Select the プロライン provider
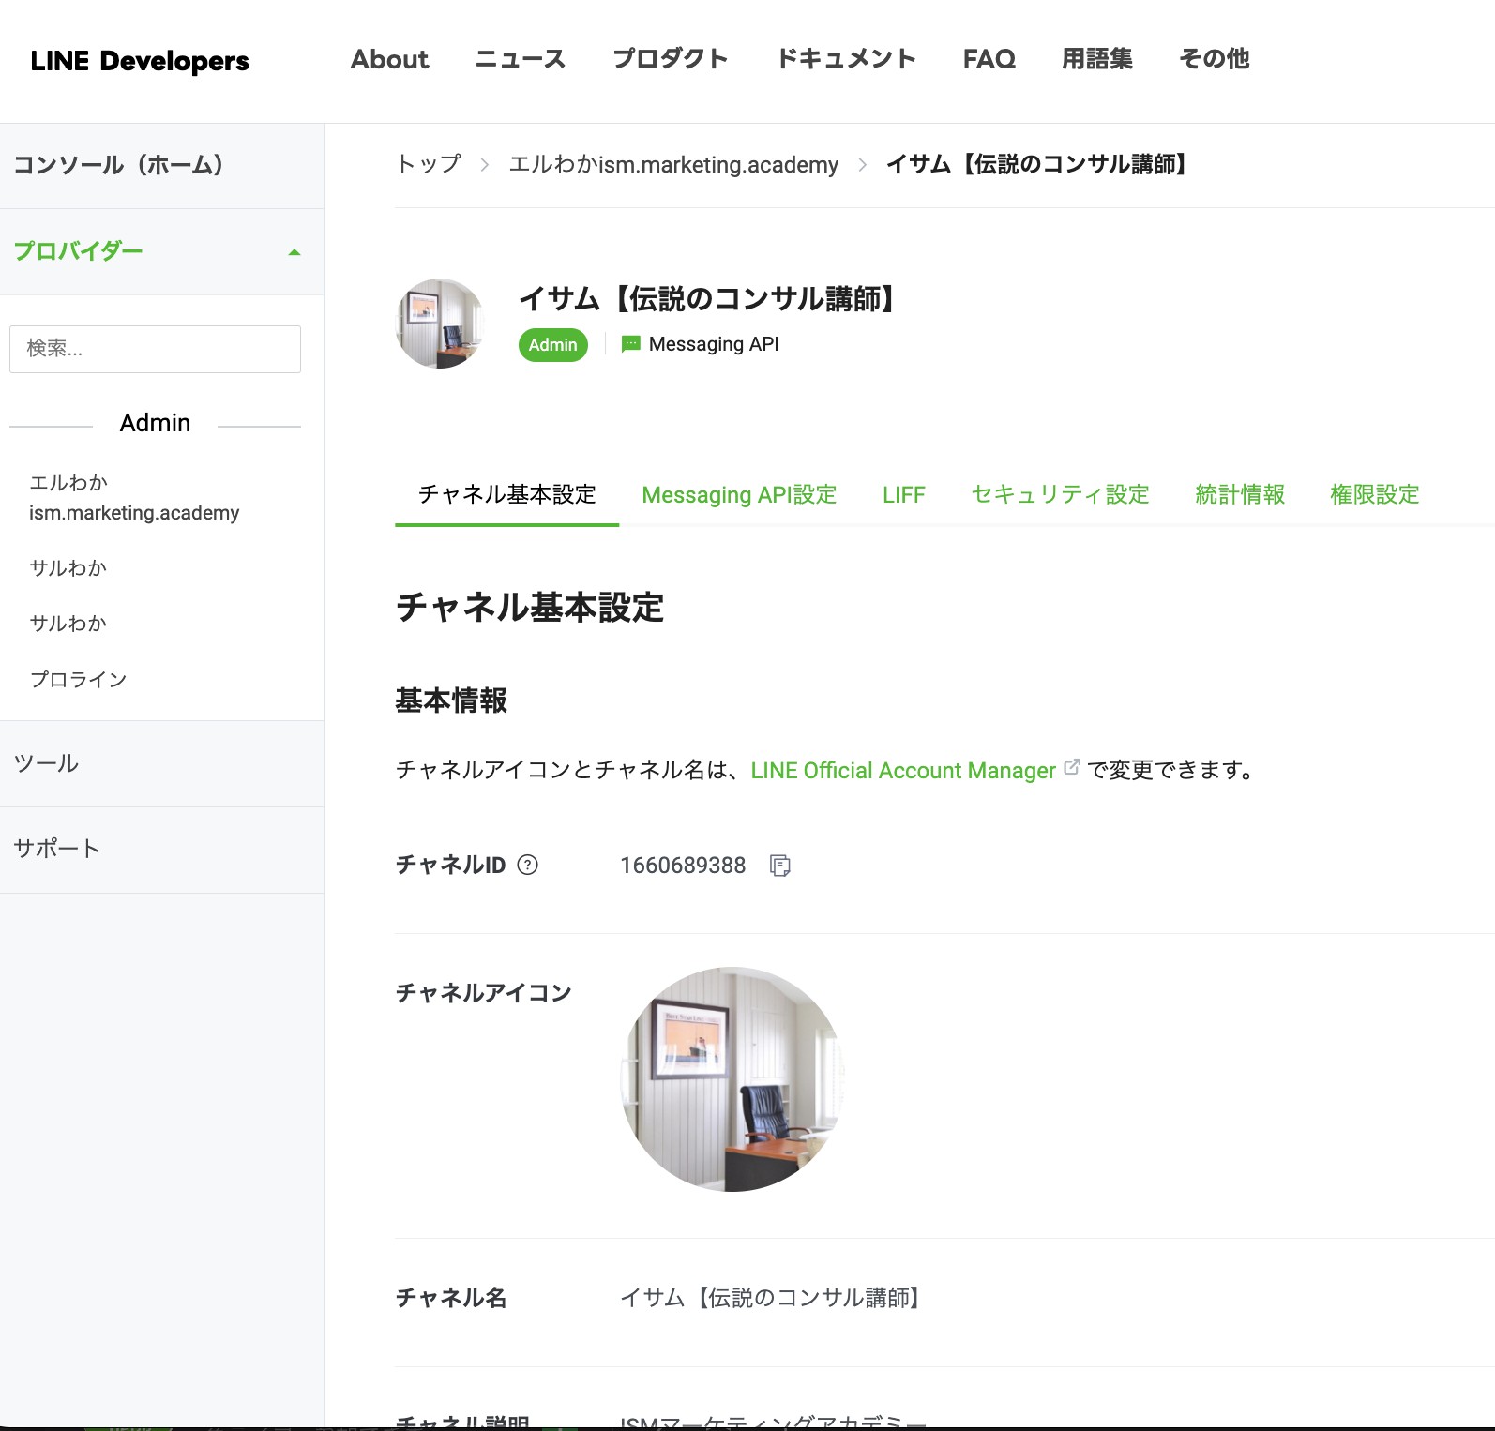The height and width of the screenshot is (1431, 1495). (x=78, y=679)
